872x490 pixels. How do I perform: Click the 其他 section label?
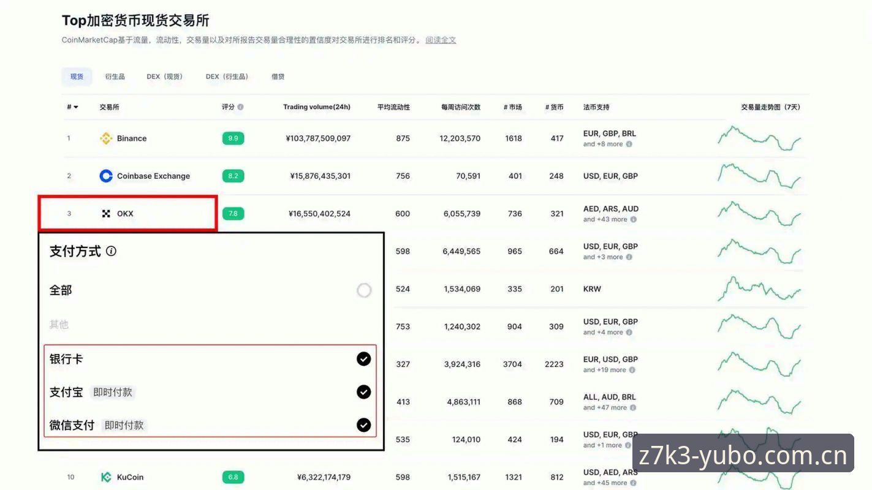(59, 325)
